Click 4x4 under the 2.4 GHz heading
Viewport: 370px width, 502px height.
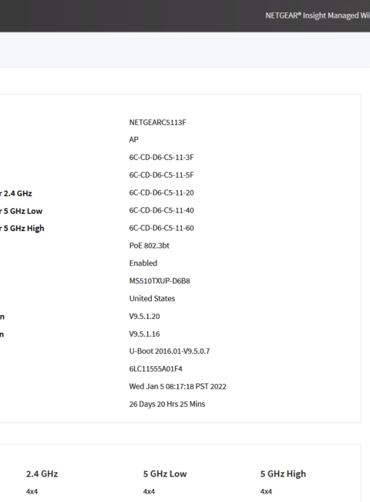32,491
